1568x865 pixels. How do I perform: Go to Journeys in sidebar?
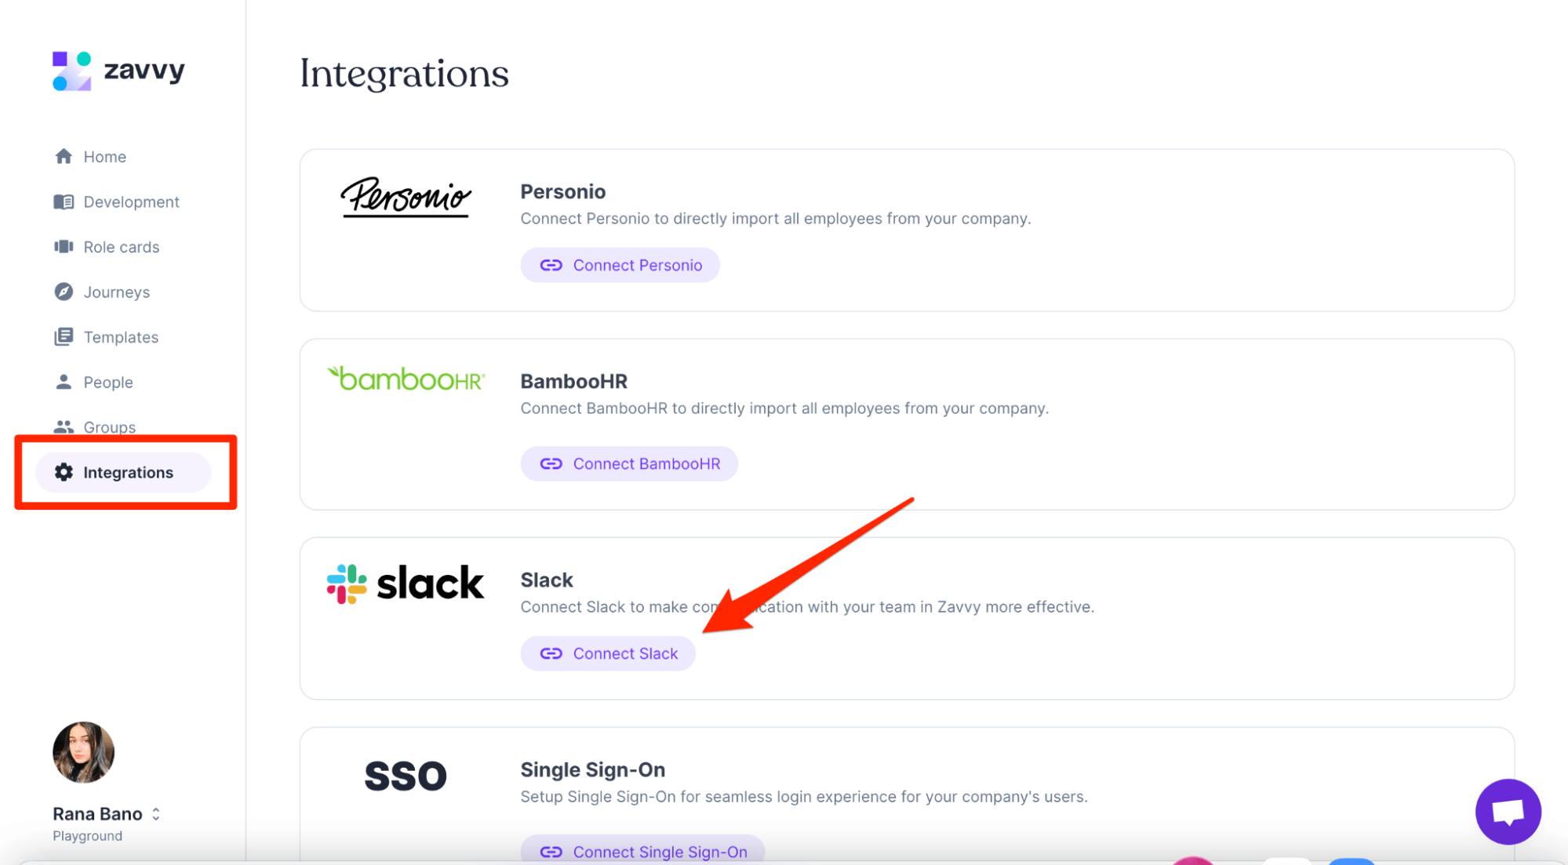(116, 292)
